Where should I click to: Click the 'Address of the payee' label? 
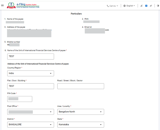16,27
